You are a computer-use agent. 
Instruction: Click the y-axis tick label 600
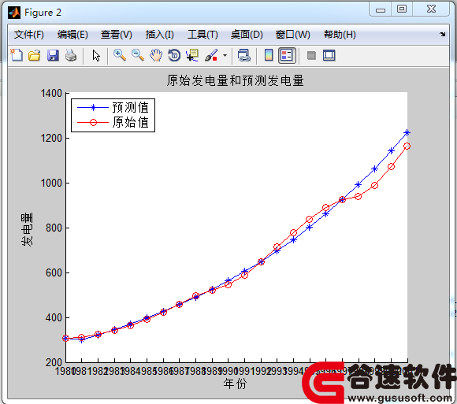click(x=54, y=273)
